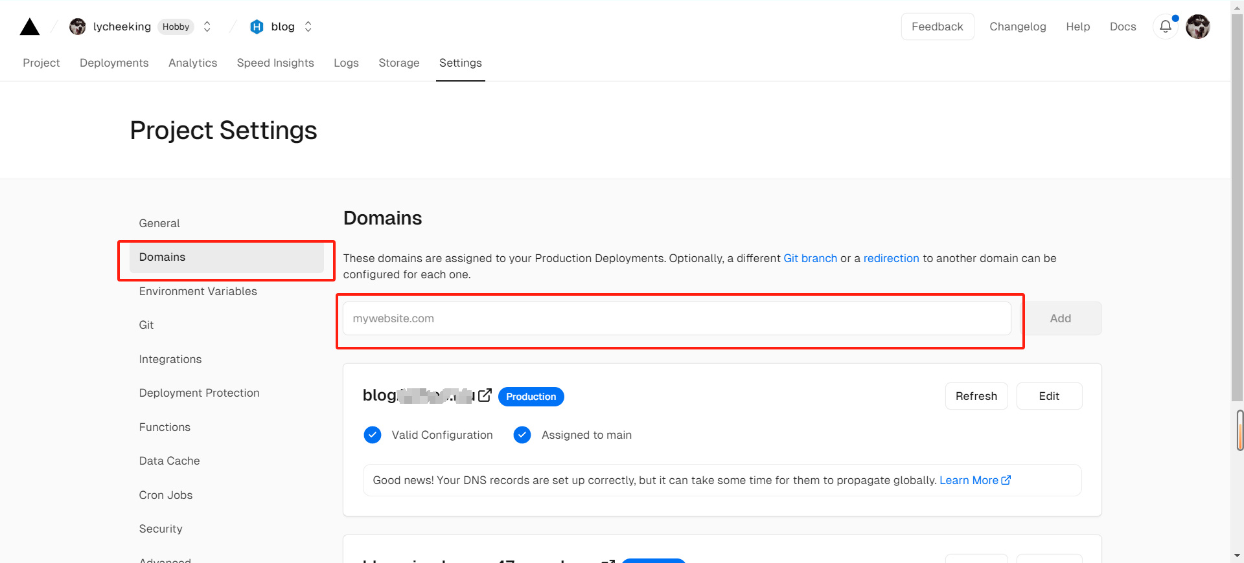Click the Edit button for blog domain
Image resolution: width=1244 pixels, height=563 pixels.
pyautogui.click(x=1048, y=396)
